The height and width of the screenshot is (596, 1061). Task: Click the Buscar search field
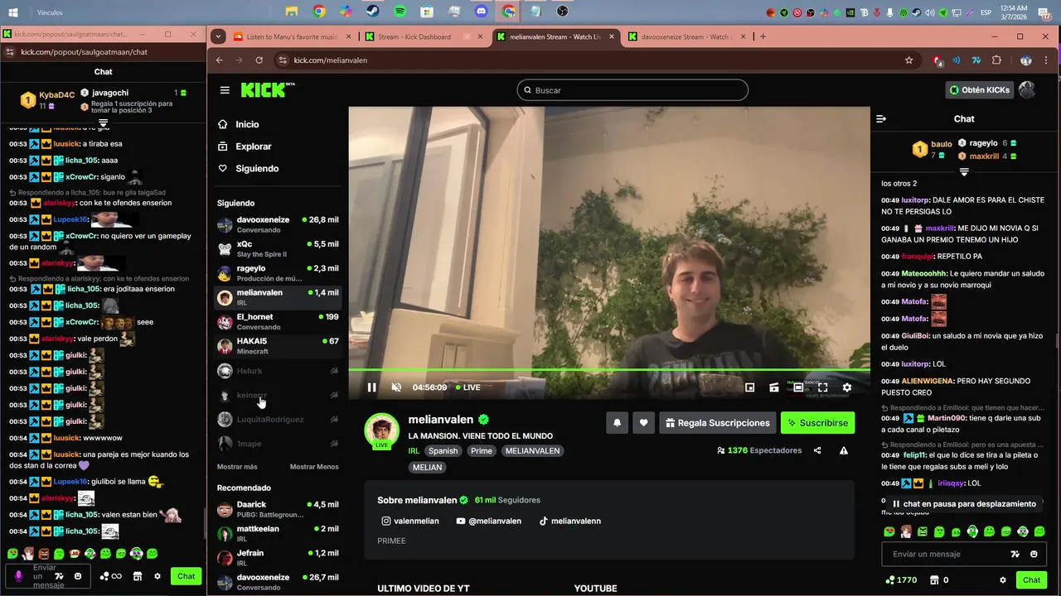632,90
